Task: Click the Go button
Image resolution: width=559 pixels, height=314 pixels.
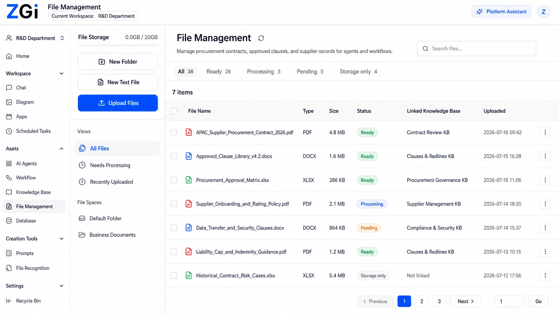Action: 538,301
